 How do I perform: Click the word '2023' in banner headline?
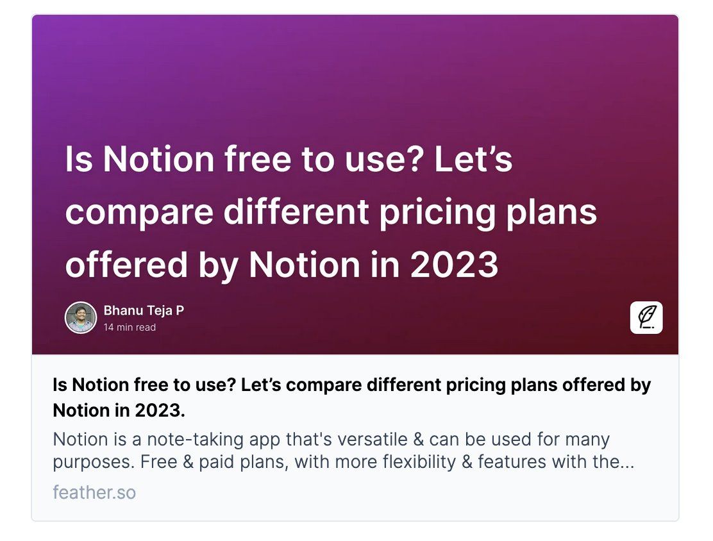pyautogui.click(x=454, y=265)
